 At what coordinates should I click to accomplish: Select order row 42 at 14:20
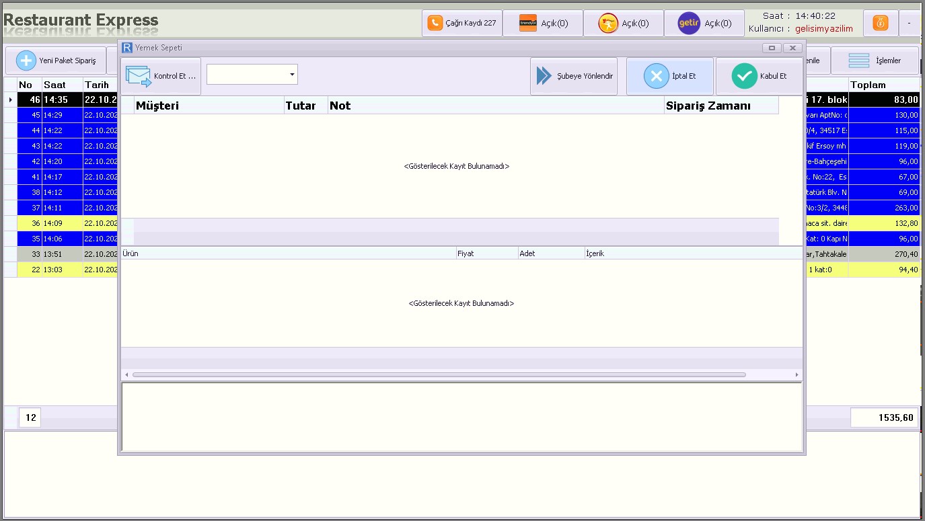click(x=67, y=161)
